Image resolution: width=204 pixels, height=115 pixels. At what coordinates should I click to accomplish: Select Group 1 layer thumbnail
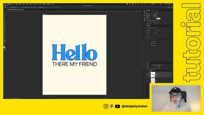pos(153,74)
